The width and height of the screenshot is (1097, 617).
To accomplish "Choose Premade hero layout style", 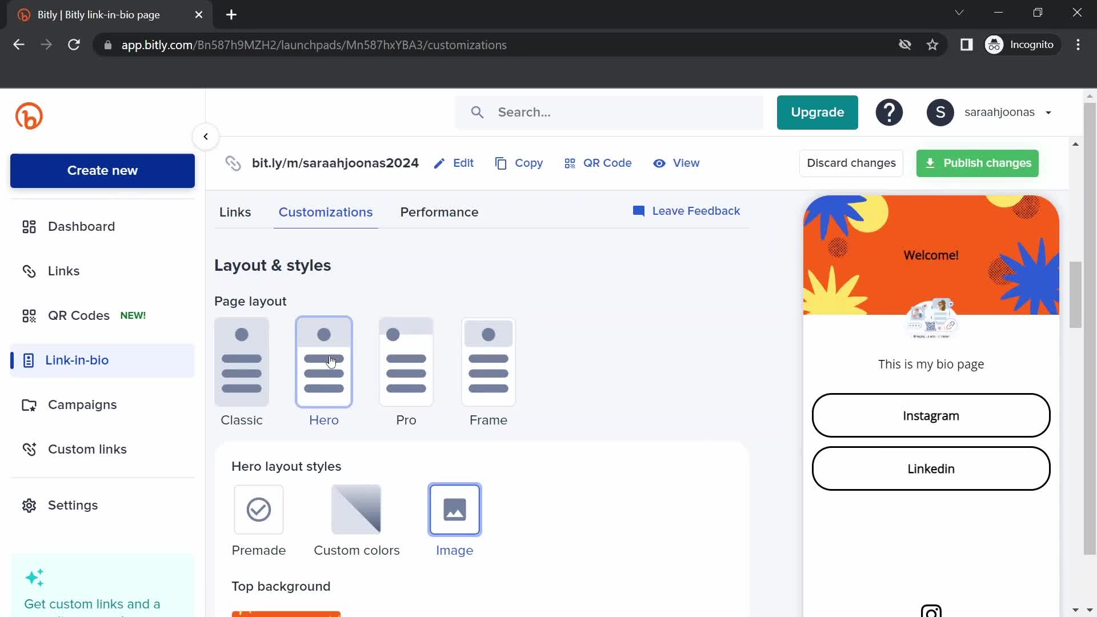I will [259, 510].
